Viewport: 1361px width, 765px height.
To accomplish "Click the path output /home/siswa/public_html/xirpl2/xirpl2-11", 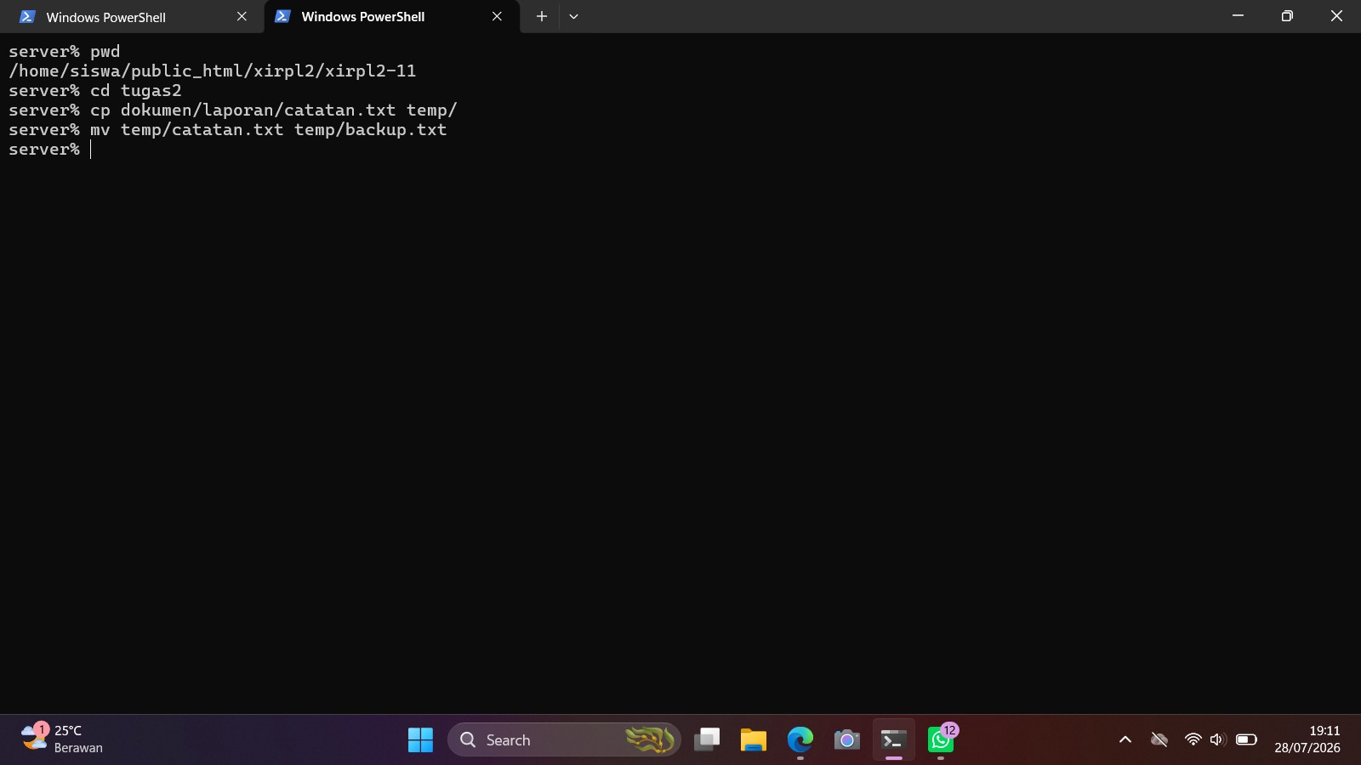I will tap(213, 71).
